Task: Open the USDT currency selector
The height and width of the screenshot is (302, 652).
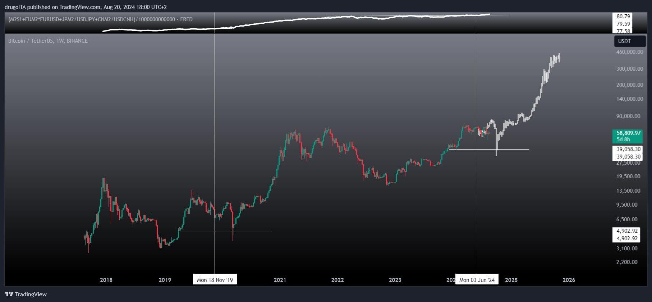Action: [x=630, y=41]
